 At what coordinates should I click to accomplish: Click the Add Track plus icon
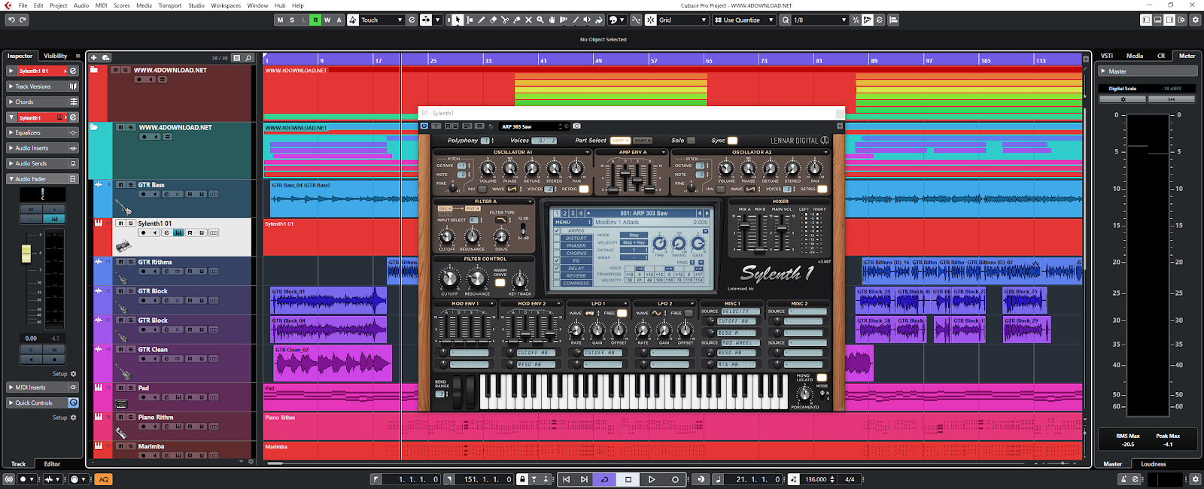pyautogui.click(x=94, y=57)
